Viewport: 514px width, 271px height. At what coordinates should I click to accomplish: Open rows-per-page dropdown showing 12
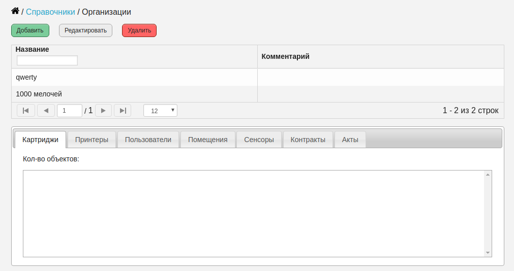point(160,111)
